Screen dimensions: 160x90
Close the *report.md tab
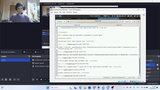click(96, 25)
